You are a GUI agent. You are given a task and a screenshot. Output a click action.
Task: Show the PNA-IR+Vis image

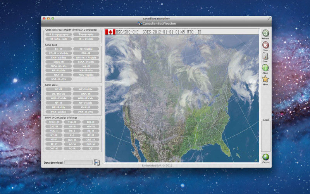(x=86, y=112)
